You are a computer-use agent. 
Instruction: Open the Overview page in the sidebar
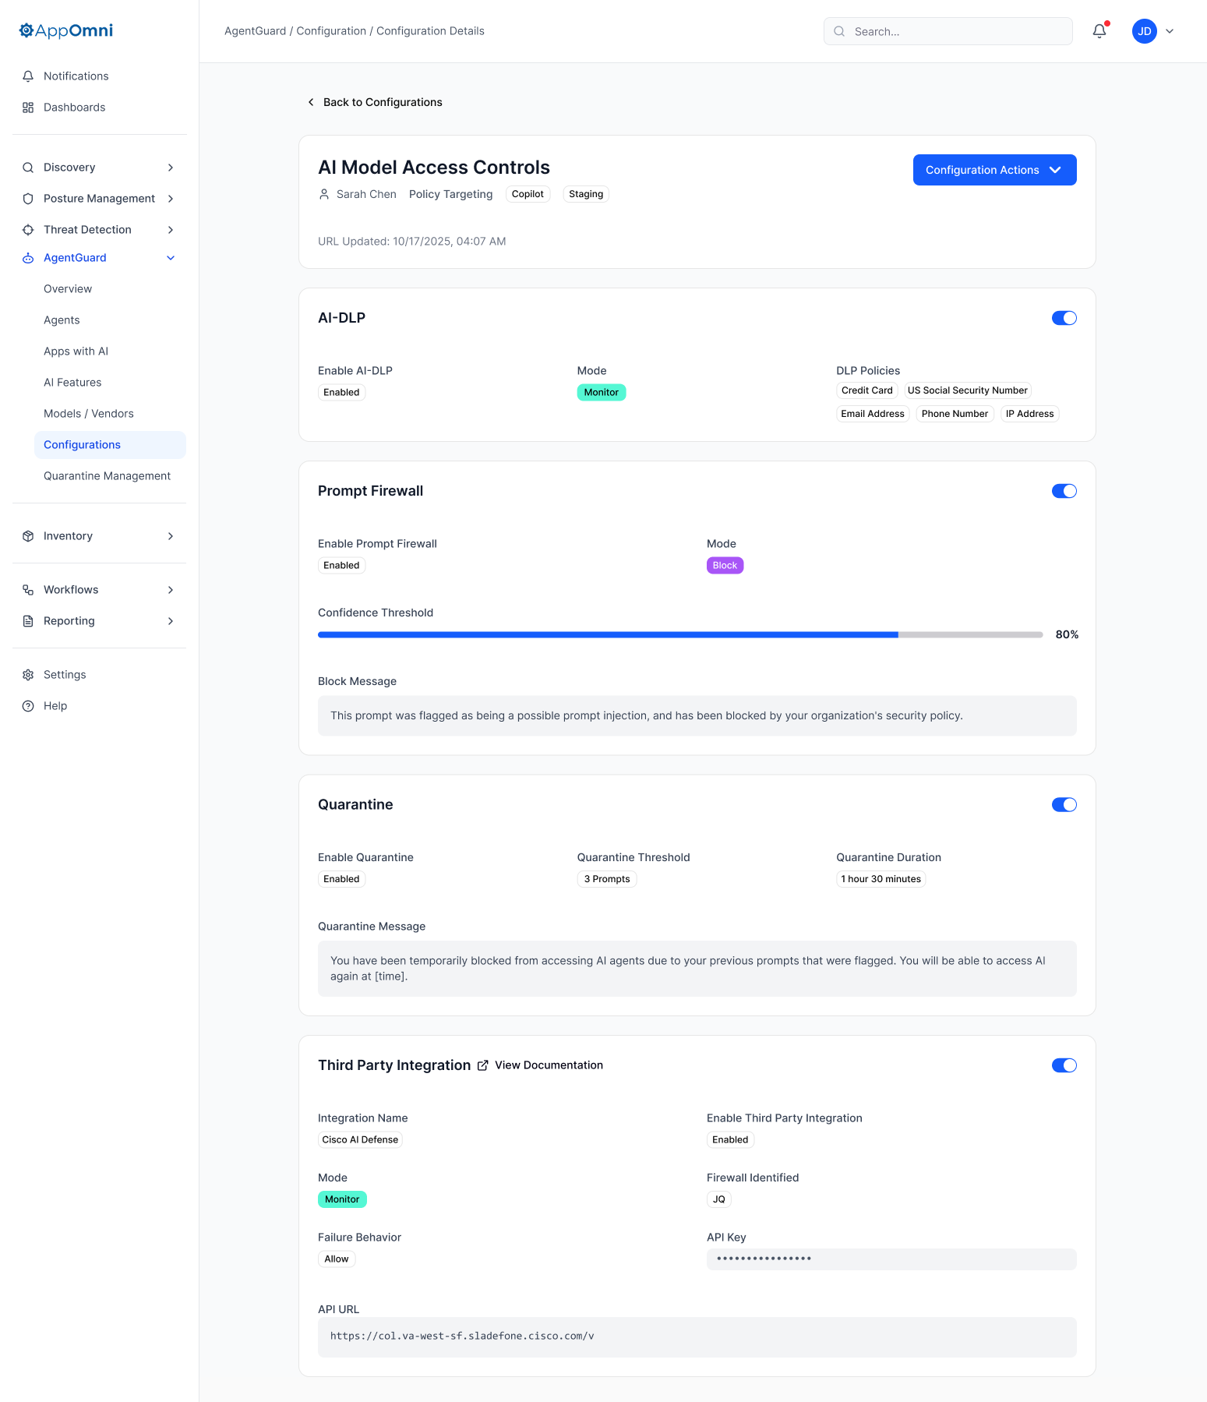point(68,288)
